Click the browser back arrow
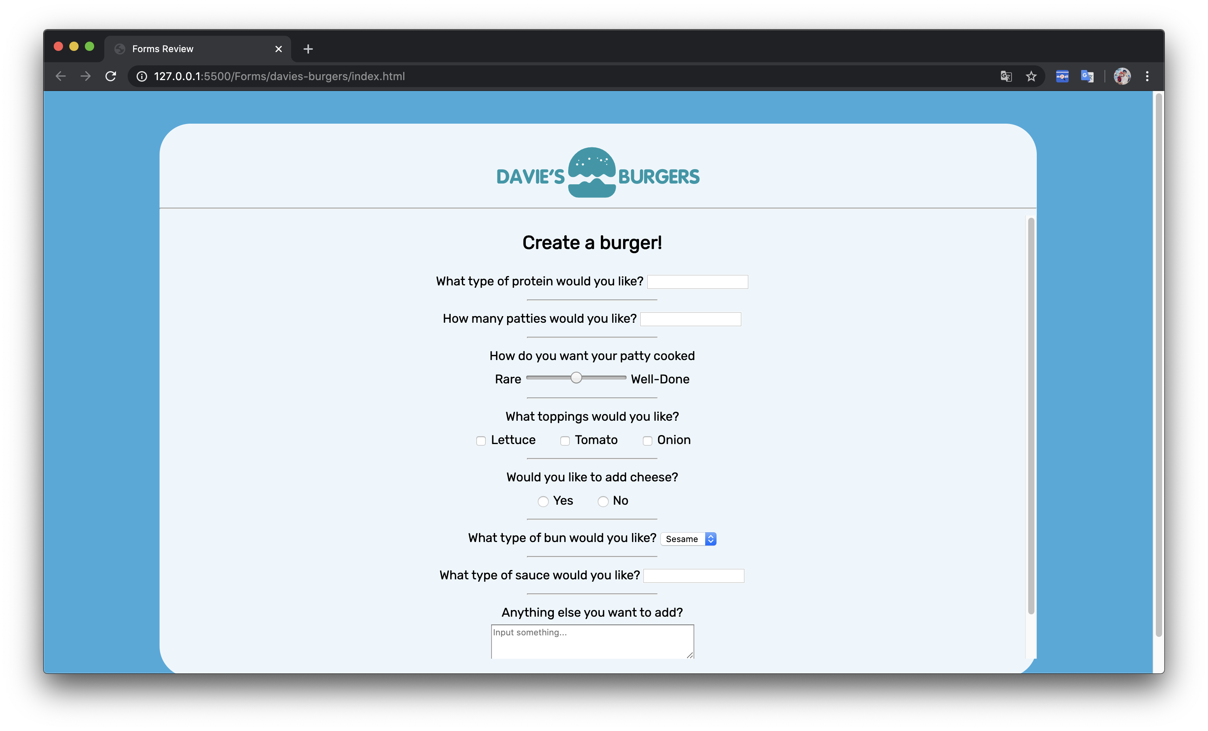The height and width of the screenshot is (731, 1208). 60,77
